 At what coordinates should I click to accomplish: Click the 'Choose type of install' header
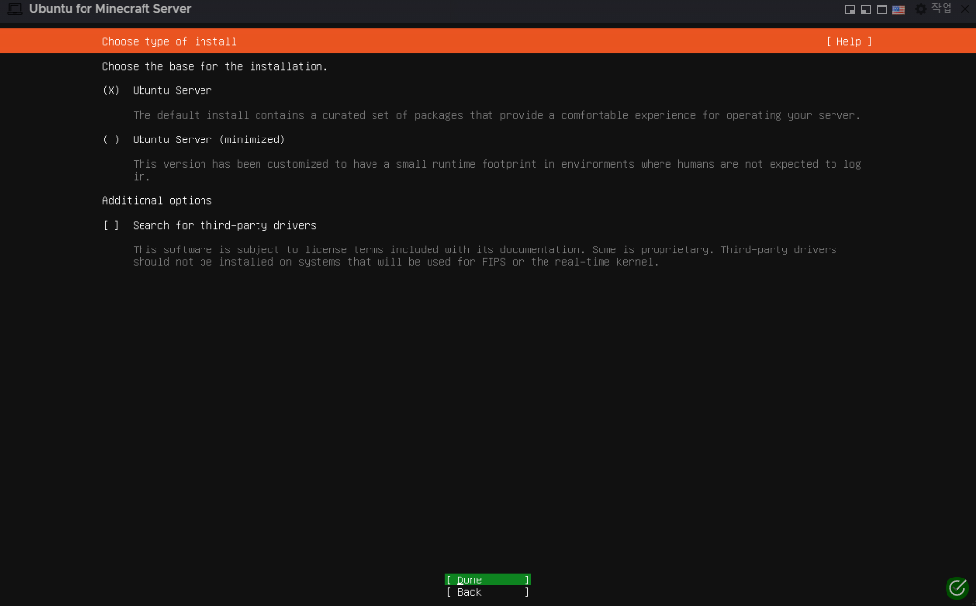tap(169, 41)
